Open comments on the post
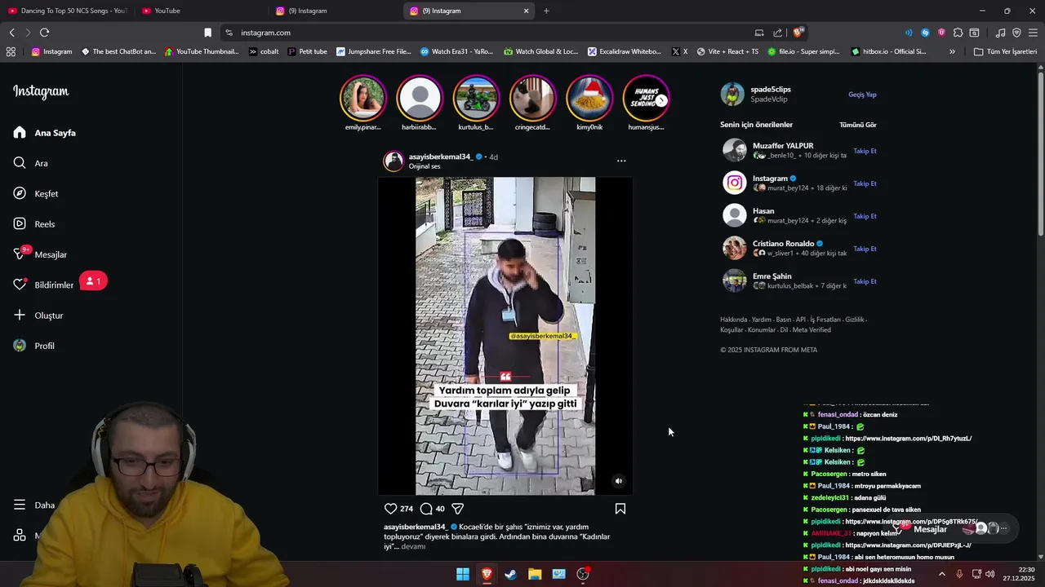1045x587 pixels. (x=426, y=509)
